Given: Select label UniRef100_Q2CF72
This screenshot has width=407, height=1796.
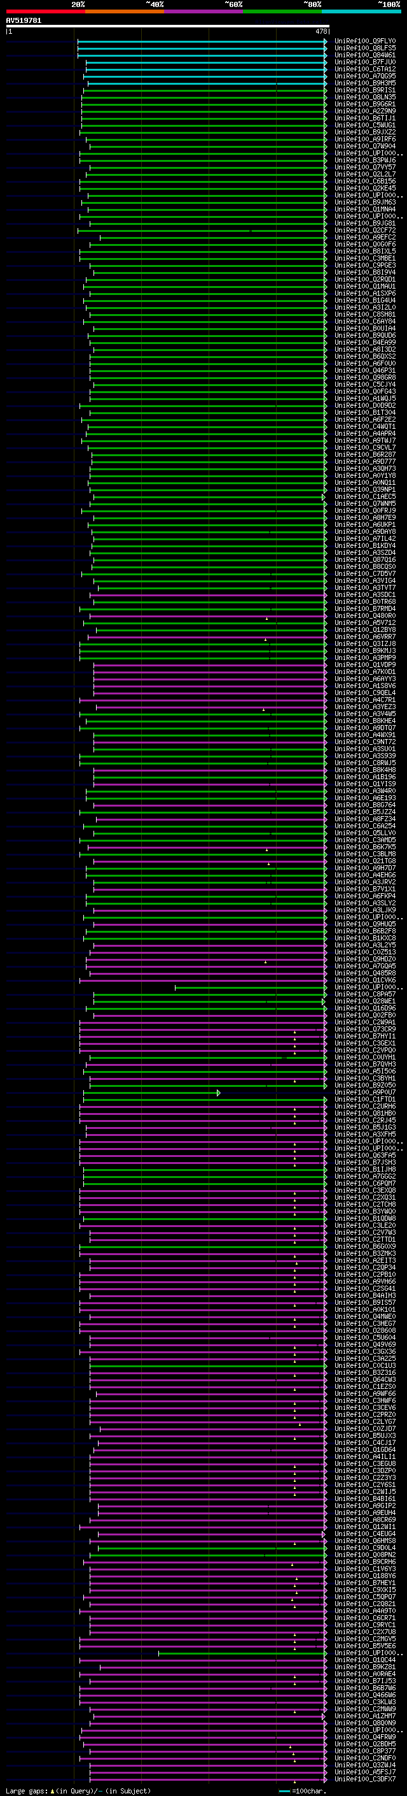Looking at the screenshot, I should click(365, 231).
